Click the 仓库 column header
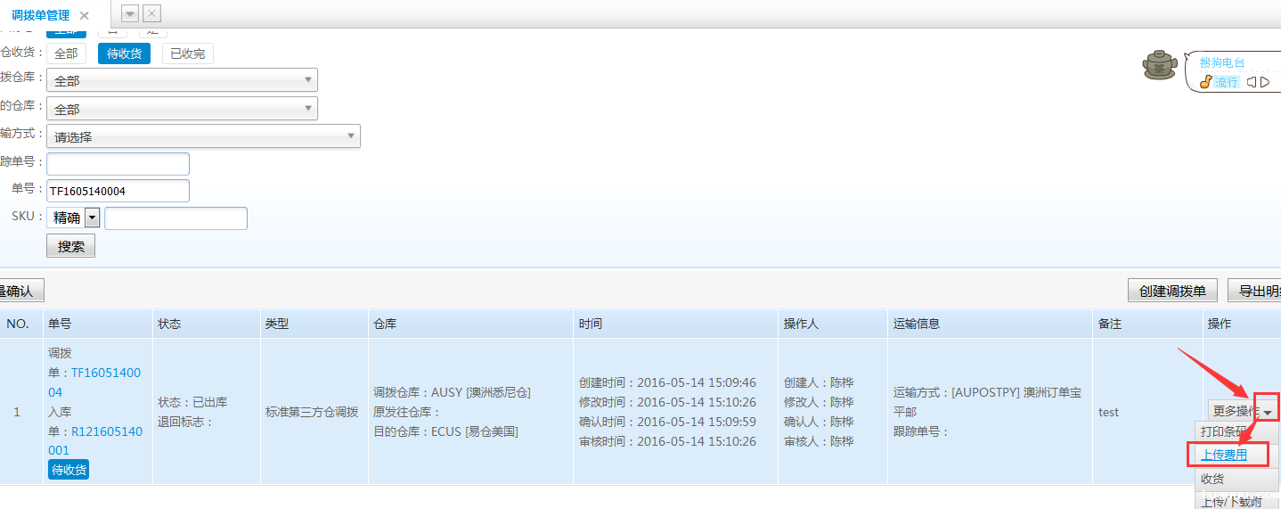 470,324
